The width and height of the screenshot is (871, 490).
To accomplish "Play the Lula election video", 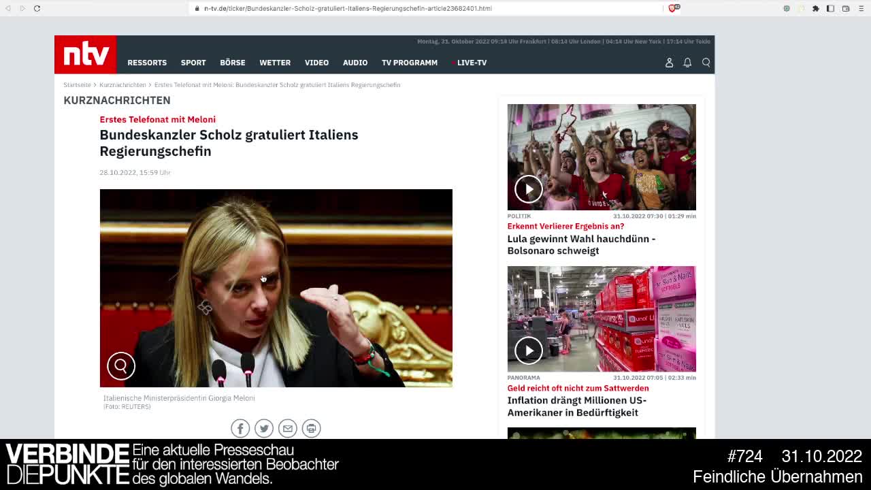I will (x=529, y=189).
